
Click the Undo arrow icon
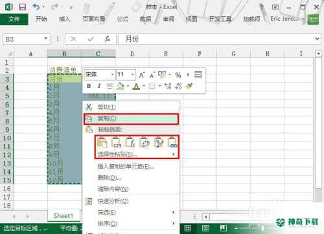[36, 7]
